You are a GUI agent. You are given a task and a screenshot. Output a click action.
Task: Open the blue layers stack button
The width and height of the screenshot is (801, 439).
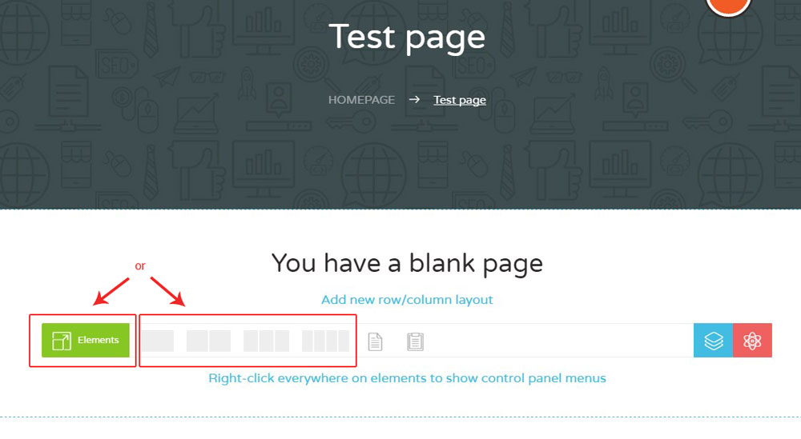pos(713,341)
